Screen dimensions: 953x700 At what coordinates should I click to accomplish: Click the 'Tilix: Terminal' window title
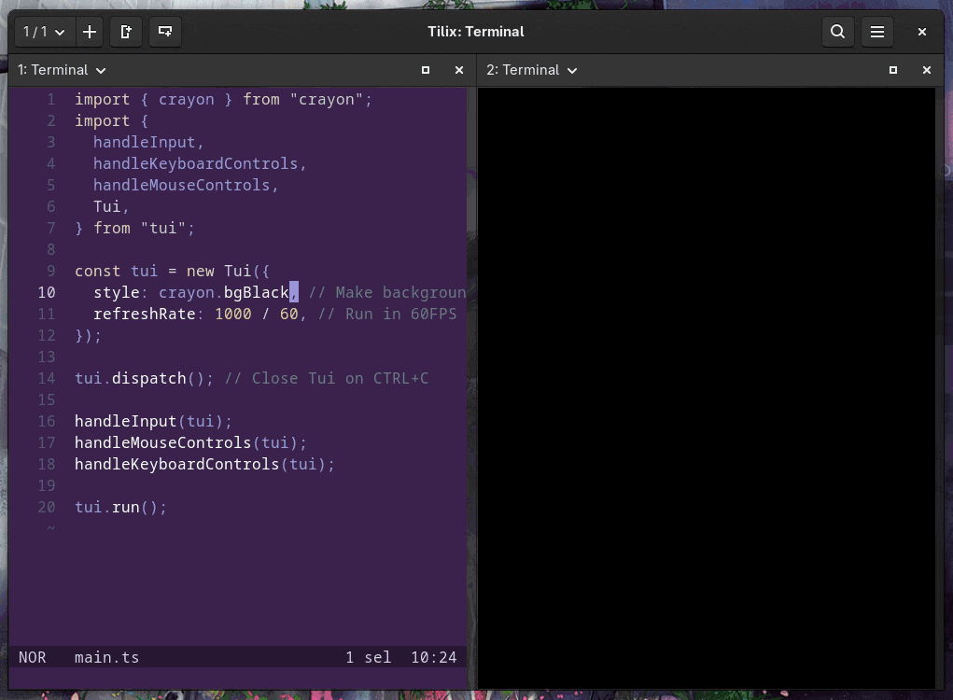coord(475,32)
